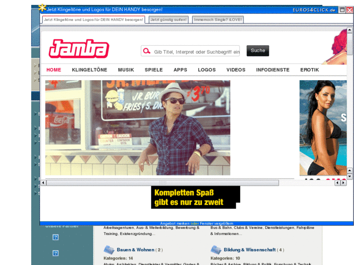Click 'Kategorien: 14' text
Viewport: 354px width, 265px height.
click(118, 258)
